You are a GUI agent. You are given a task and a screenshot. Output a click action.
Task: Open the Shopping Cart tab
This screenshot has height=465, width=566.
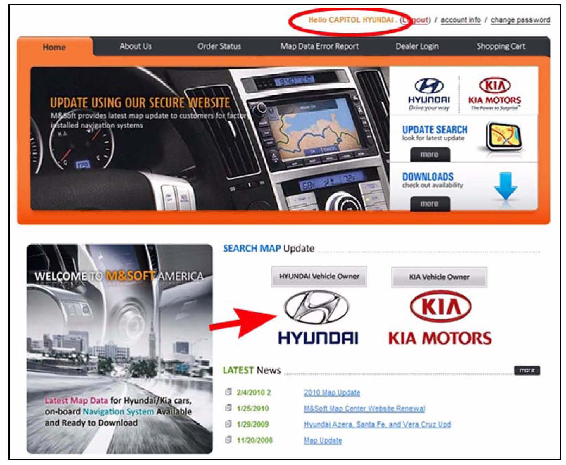(x=501, y=46)
